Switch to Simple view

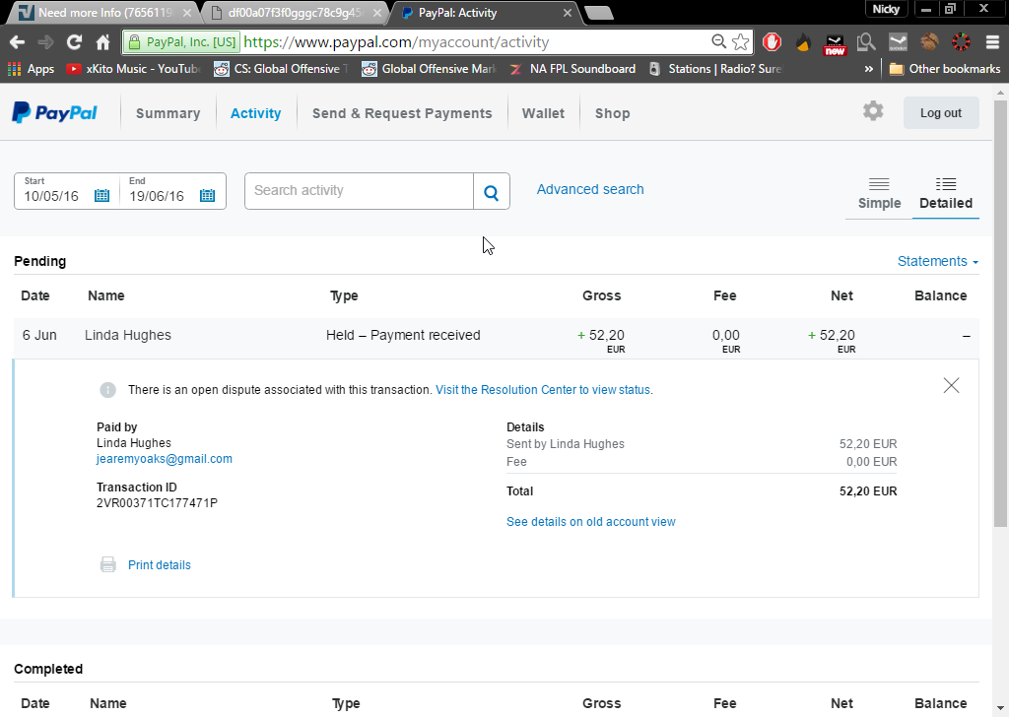click(x=879, y=193)
